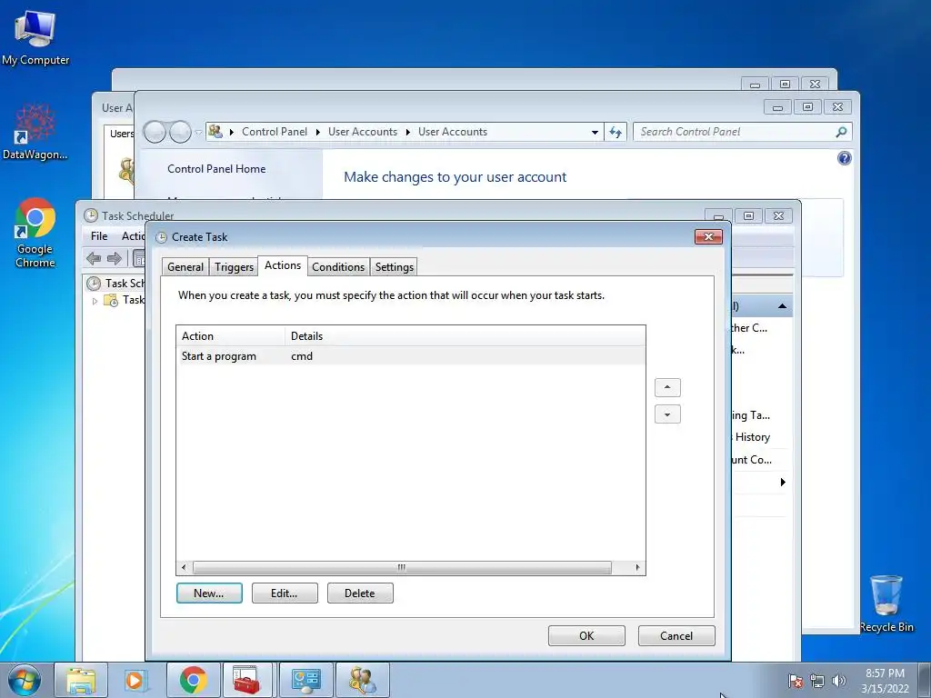Click address bar users icon
Screen dimensions: 931x698
coord(215,131)
